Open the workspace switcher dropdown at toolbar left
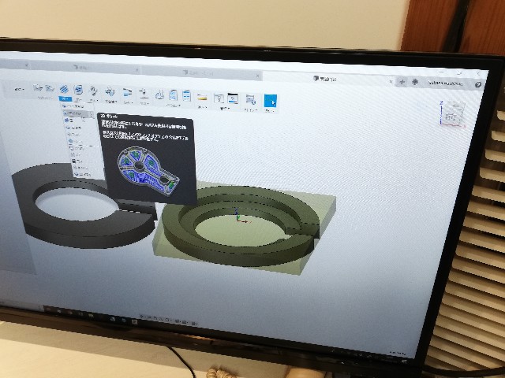The height and width of the screenshot is (378, 505). point(20,89)
